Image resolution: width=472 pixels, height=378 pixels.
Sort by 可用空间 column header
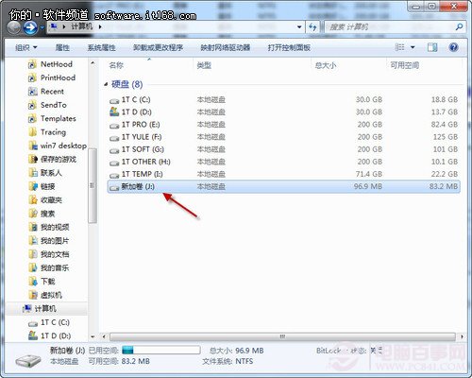click(405, 65)
